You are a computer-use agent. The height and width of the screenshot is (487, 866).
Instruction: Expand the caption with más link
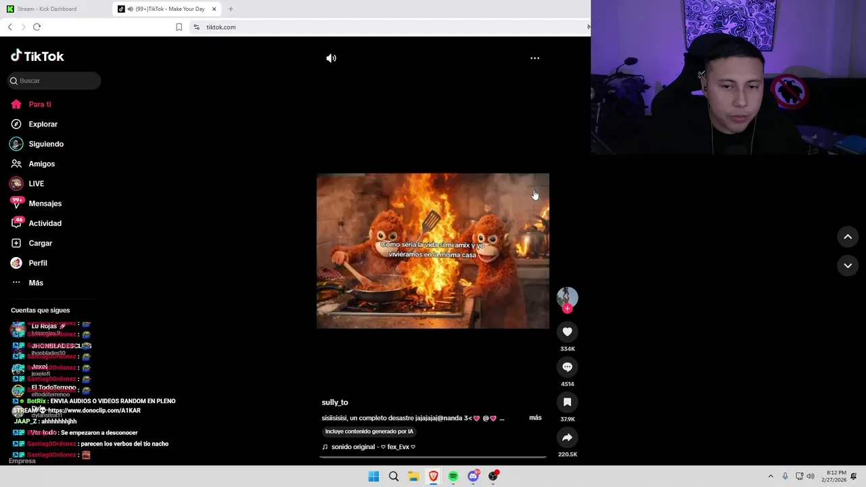[535, 418]
